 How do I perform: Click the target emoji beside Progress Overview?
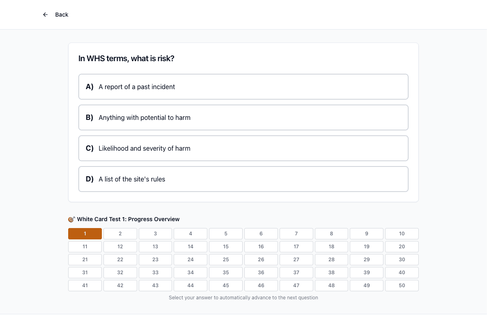click(x=71, y=219)
